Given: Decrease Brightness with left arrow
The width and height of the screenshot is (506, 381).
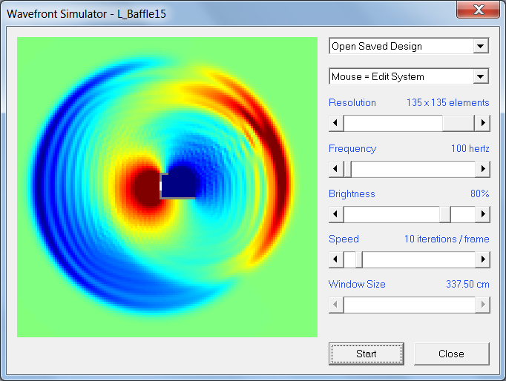Looking at the screenshot, I should click(336, 214).
